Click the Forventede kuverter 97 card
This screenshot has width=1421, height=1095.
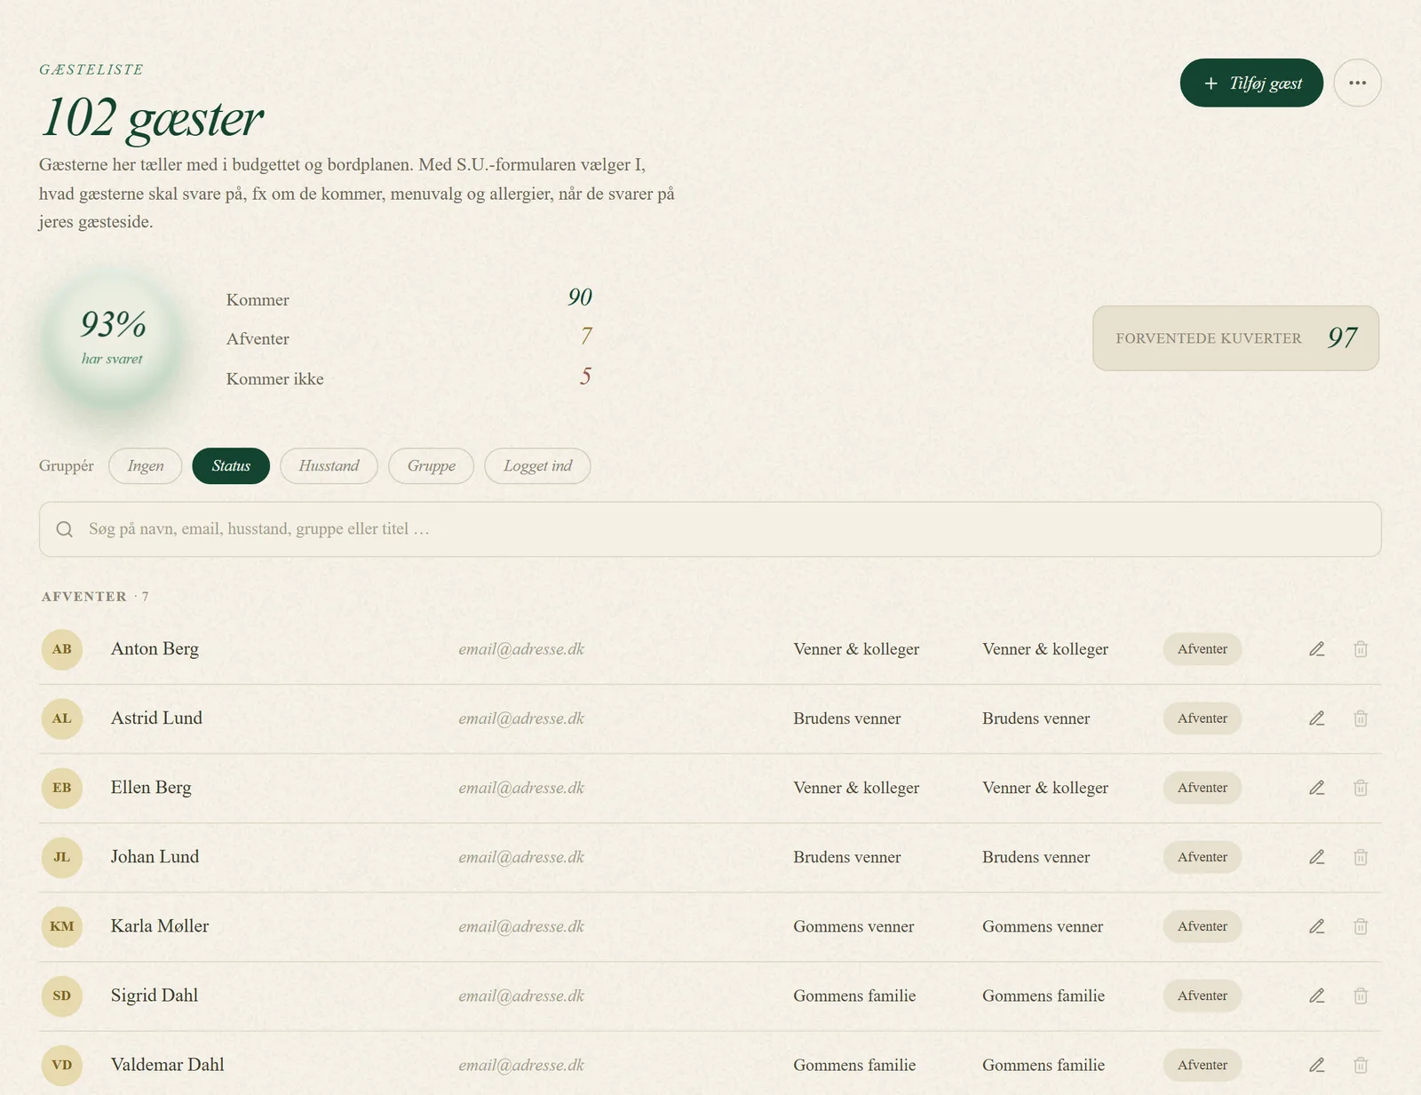point(1235,338)
